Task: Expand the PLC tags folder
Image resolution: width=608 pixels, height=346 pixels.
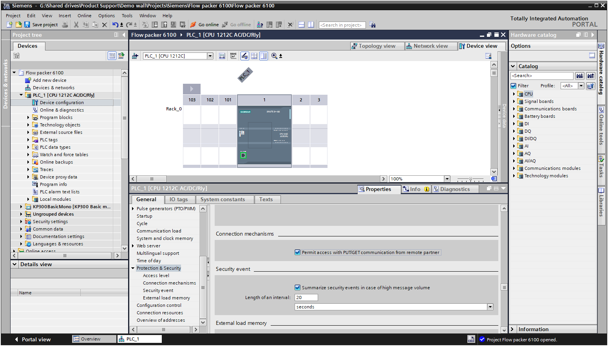Action: pos(28,140)
